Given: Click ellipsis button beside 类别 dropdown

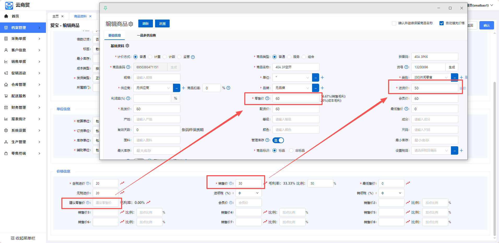Looking at the screenshot, I should [455, 77].
